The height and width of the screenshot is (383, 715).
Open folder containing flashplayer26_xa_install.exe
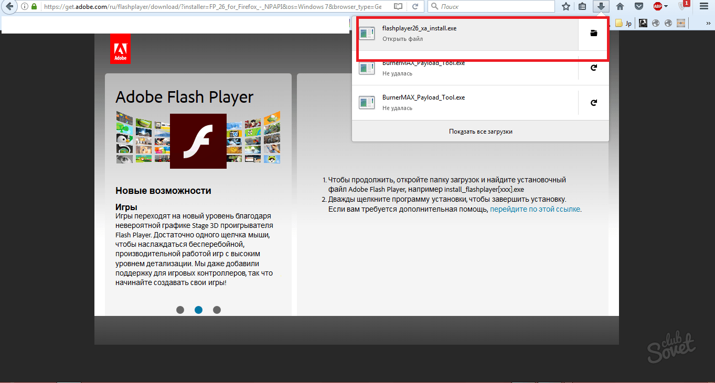593,34
